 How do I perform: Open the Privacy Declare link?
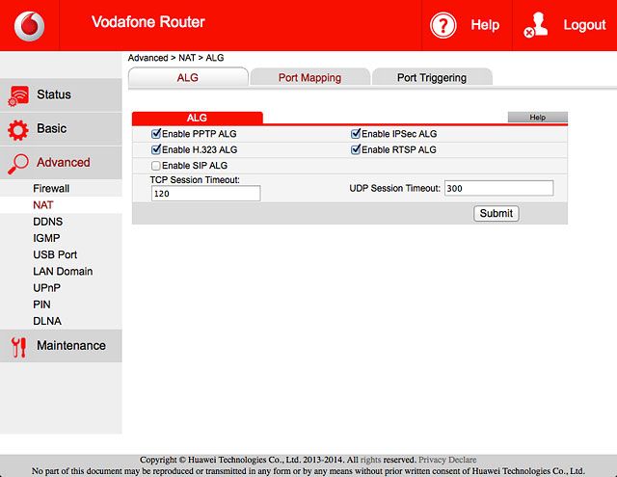tap(447, 460)
